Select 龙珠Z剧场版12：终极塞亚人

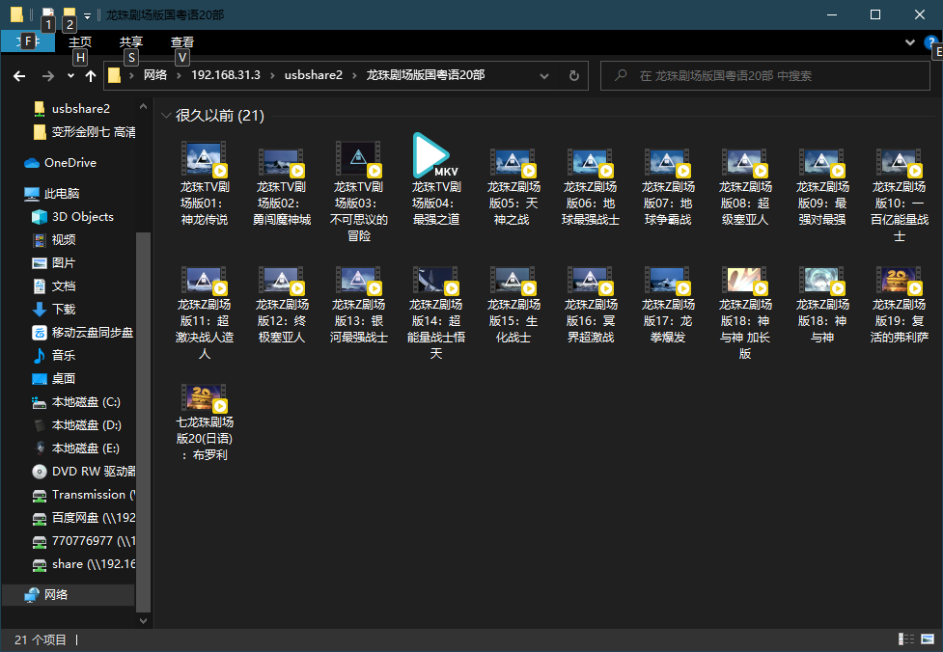pos(282,305)
